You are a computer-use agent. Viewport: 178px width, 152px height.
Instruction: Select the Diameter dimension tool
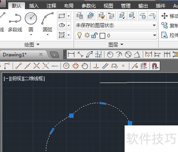tap(128, 54)
